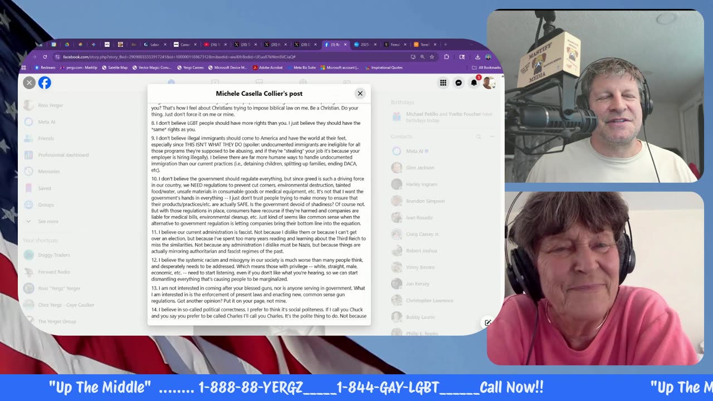
Task: Click Michael Petillo birthday notice
Action: coord(443,116)
